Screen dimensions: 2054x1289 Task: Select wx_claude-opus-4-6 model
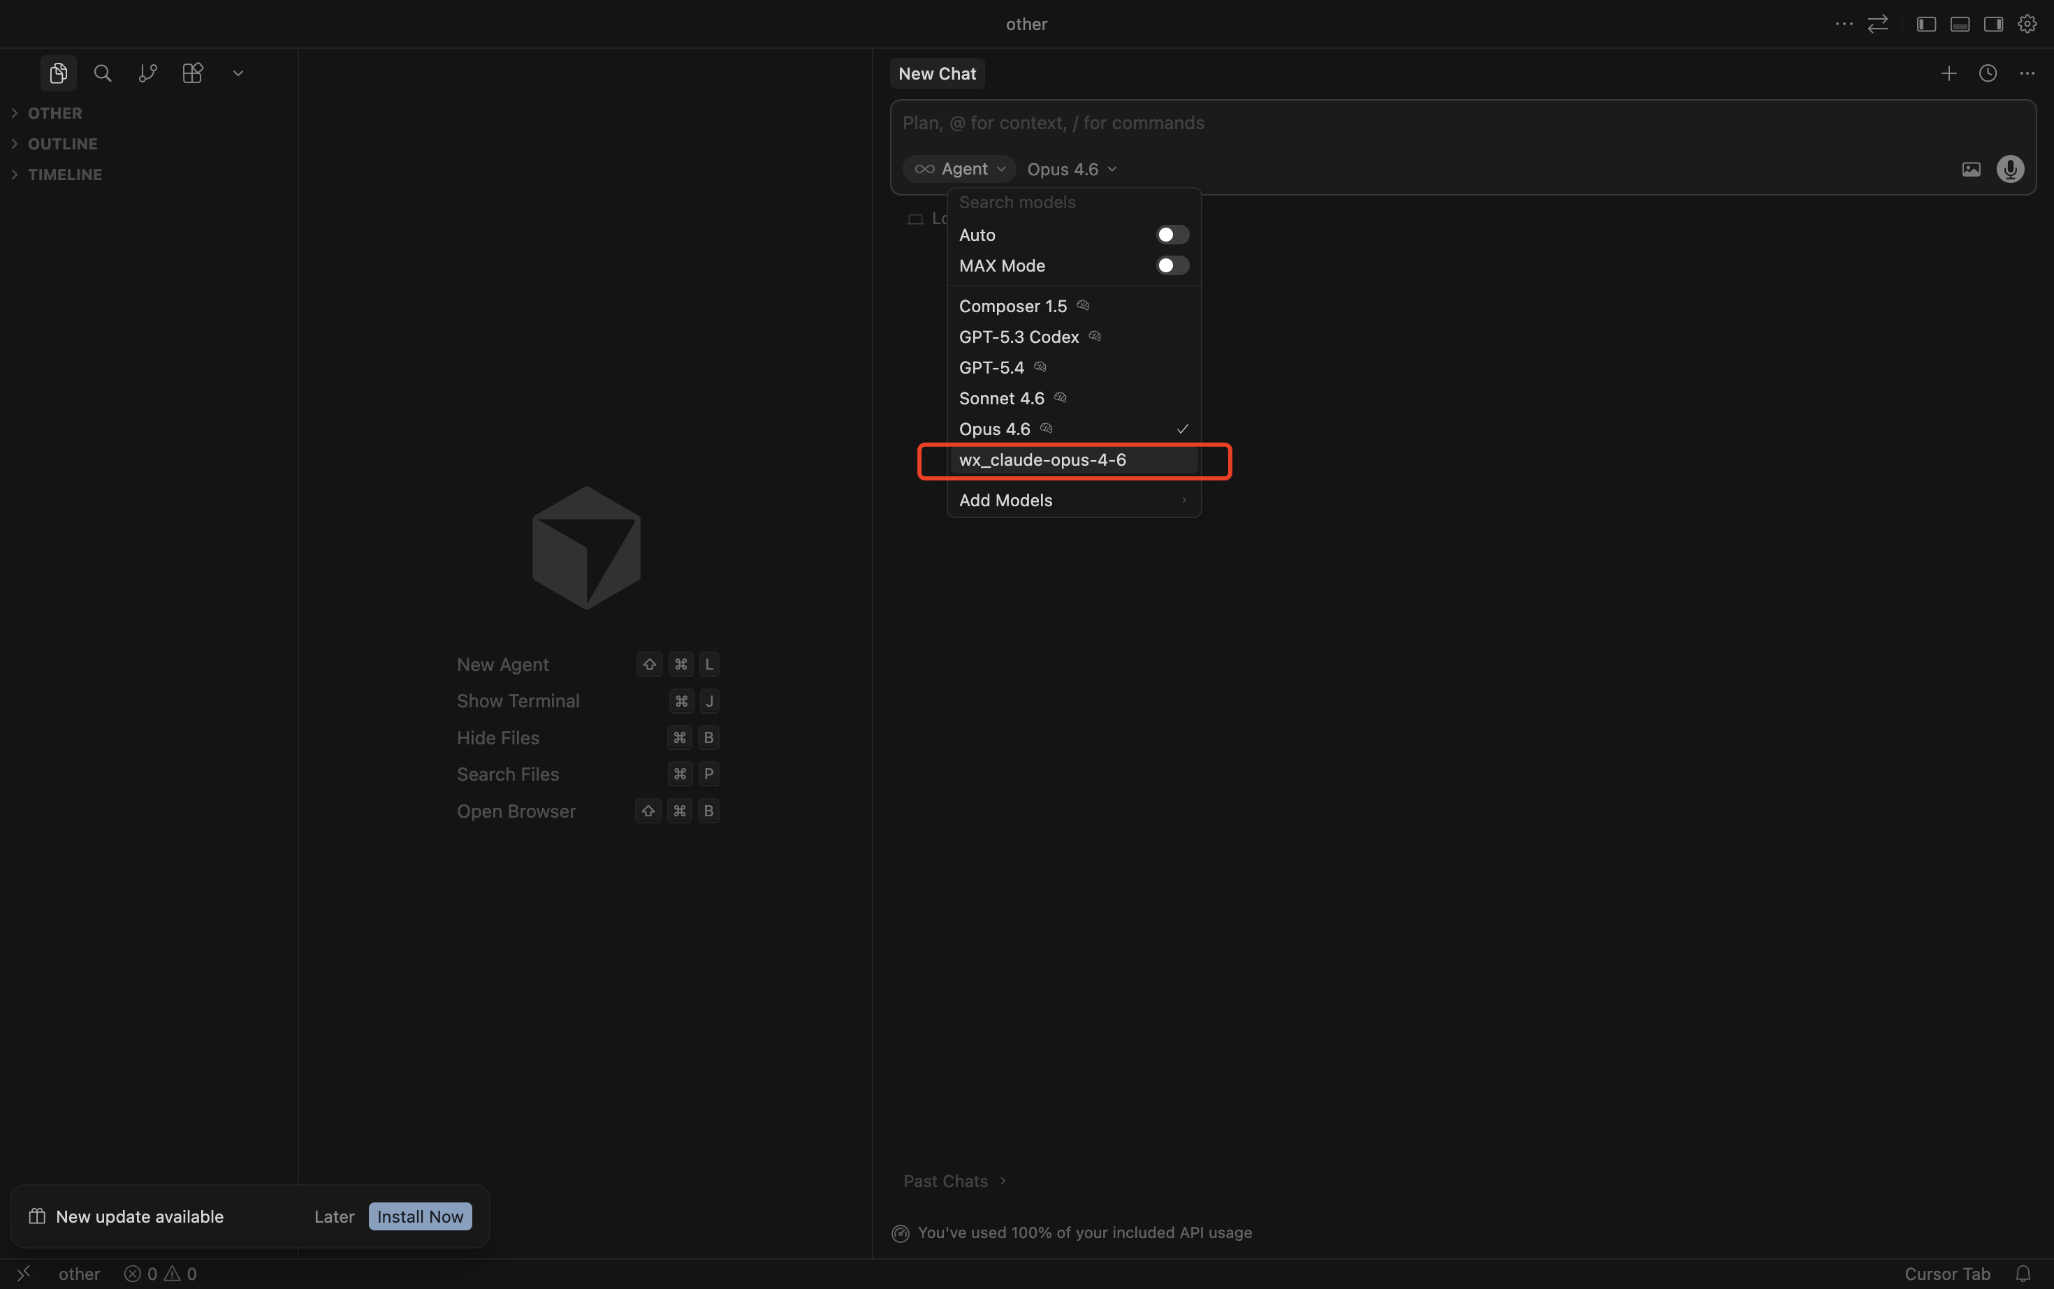tap(1042, 459)
